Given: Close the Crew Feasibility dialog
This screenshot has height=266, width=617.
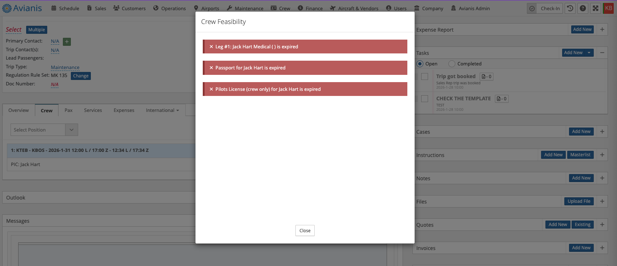Looking at the screenshot, I should pyautogui.click(x=305, y=231).
